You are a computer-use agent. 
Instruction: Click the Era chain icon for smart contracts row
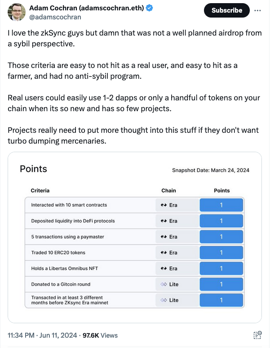coord(164,205)
